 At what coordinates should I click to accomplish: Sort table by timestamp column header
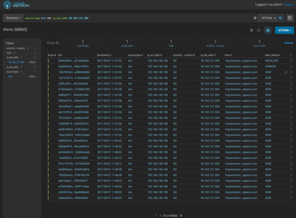105,55
